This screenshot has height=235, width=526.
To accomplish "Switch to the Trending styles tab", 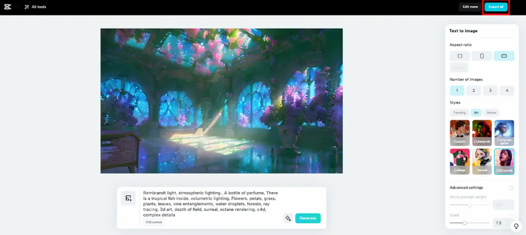I will tap(459, 113).
